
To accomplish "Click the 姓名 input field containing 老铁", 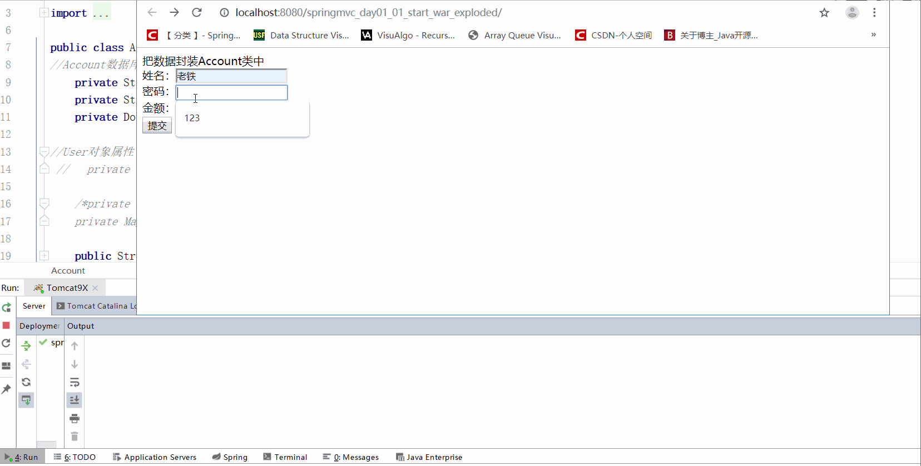I will pyautogui.click(x=231, y=76).
